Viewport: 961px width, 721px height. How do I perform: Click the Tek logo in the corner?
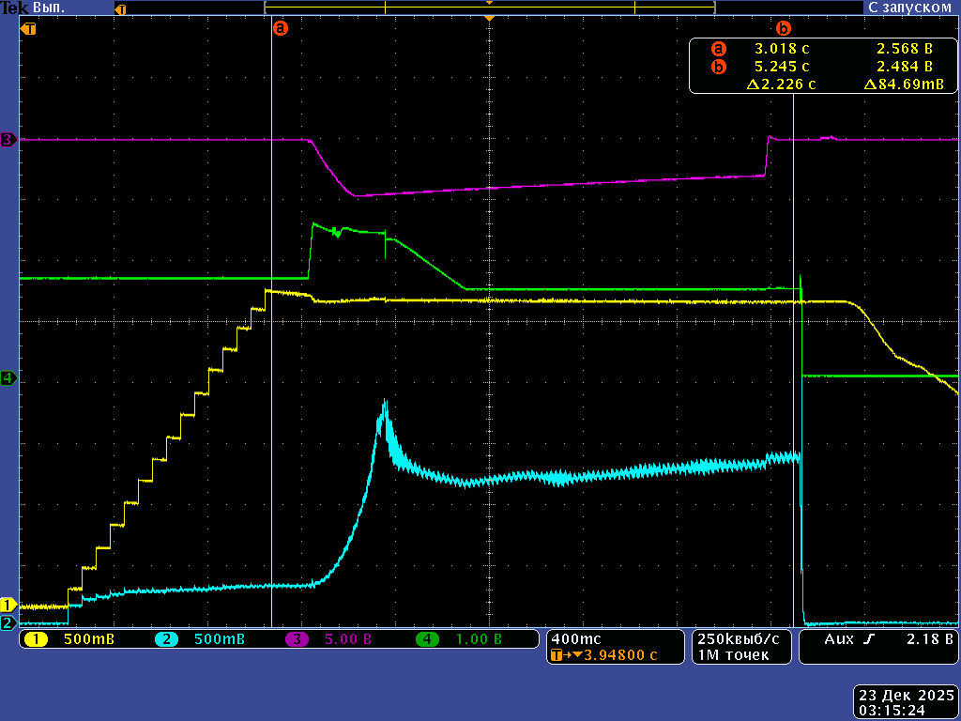tap(15, 8)
